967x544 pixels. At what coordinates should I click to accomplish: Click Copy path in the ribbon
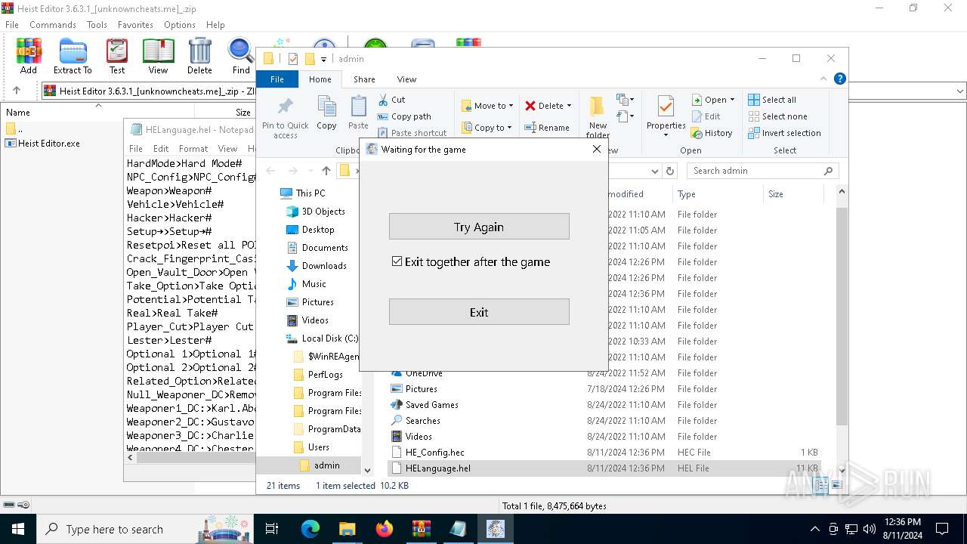[x=404, y=116]
